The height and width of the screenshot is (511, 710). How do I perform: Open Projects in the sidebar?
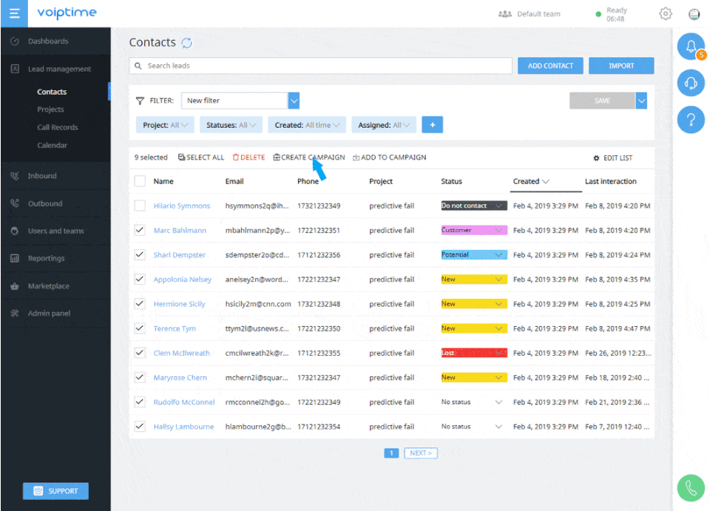[50, 109]
